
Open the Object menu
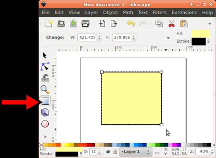coord(110,13)
